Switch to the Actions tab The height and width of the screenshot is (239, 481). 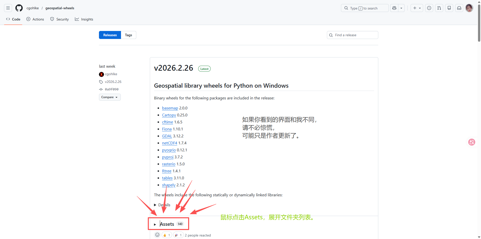[x=35, y=19]
